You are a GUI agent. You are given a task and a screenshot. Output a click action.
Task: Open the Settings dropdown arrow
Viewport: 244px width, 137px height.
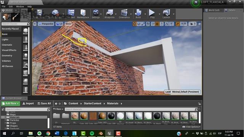click(101, 14)
